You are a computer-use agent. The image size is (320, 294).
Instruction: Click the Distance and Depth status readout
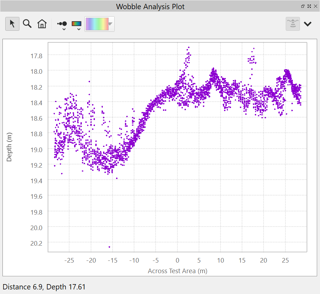44,287
